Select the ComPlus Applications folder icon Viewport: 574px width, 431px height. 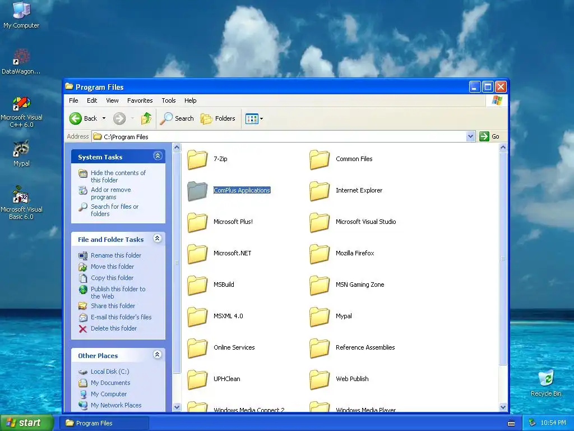[x=197, y=191]
